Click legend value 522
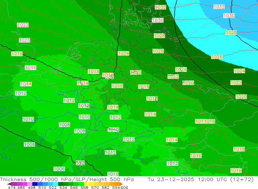Screen dimensions: 258x189 53,187
